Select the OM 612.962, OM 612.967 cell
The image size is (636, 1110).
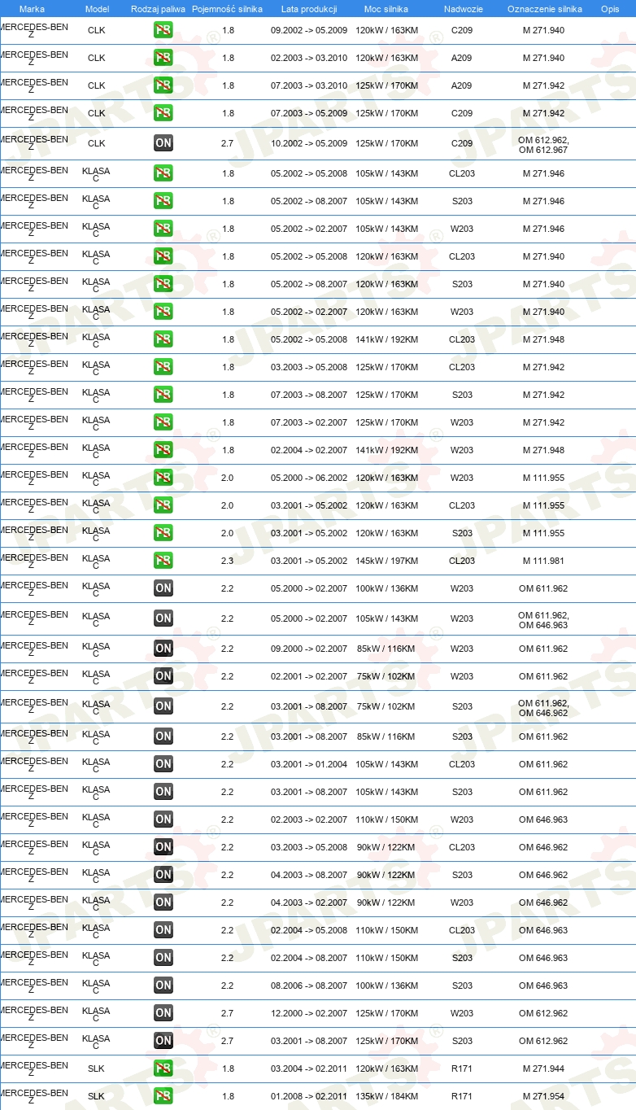(543, 144)
